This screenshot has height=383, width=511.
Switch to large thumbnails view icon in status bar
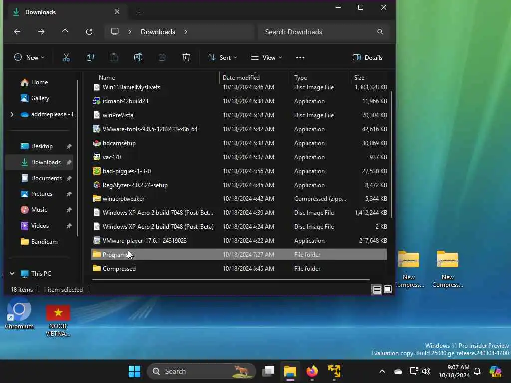[387, 289]
